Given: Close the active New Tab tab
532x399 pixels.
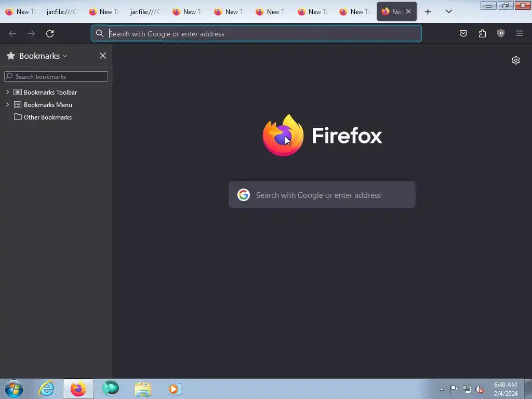Looking at the screenshot, I should click(408, 11).
